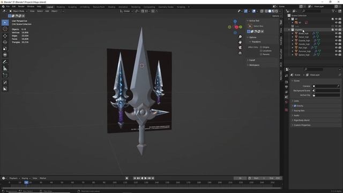Select the Select Box tool in the left toolbar
Image resolution: width=343 pixels, height=193 pixels.
pyautogui.click(x=5, y=23)
